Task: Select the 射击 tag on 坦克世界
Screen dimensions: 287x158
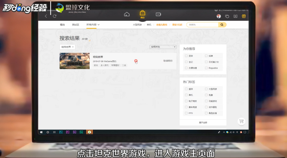Action: [96, 65]
